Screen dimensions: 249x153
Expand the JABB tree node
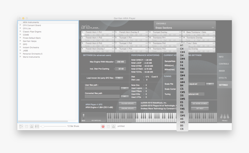click(20, 50)
